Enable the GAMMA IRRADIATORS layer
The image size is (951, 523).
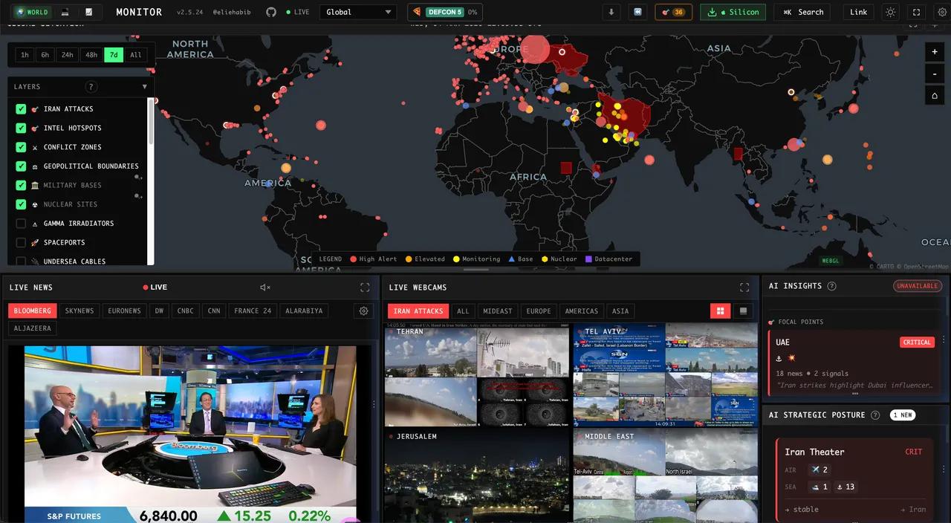(x=21, y=223)
